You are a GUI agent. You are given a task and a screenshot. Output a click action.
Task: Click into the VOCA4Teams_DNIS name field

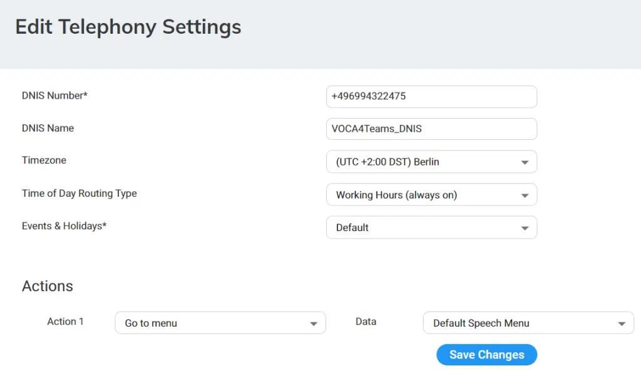coord(431,129)
